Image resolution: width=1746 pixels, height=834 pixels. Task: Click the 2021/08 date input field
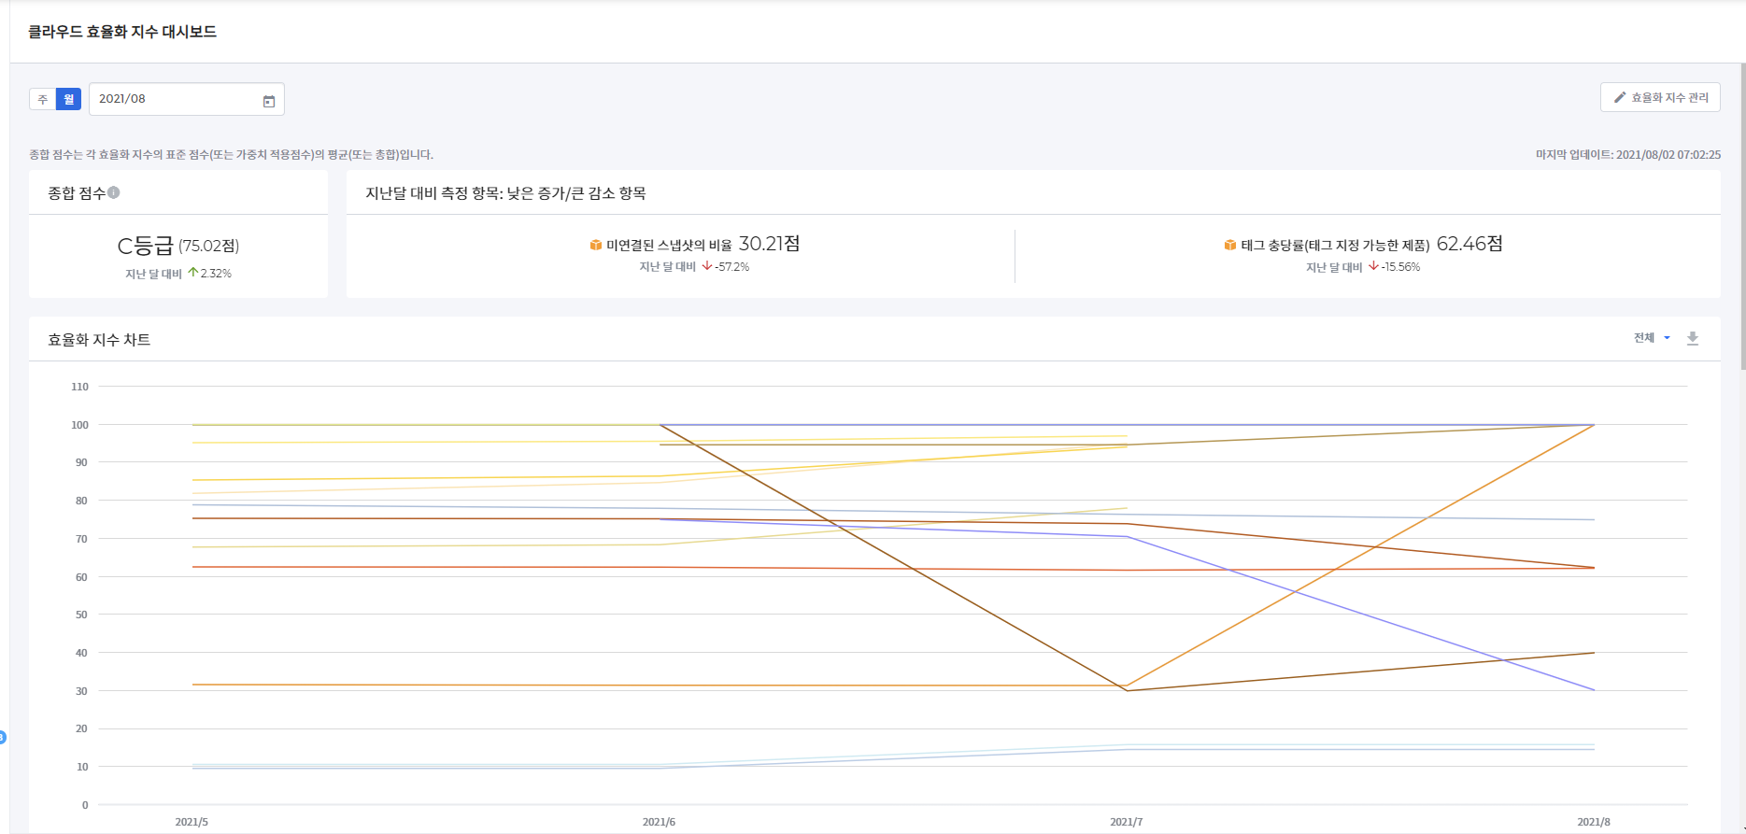[x=173, y=99]
